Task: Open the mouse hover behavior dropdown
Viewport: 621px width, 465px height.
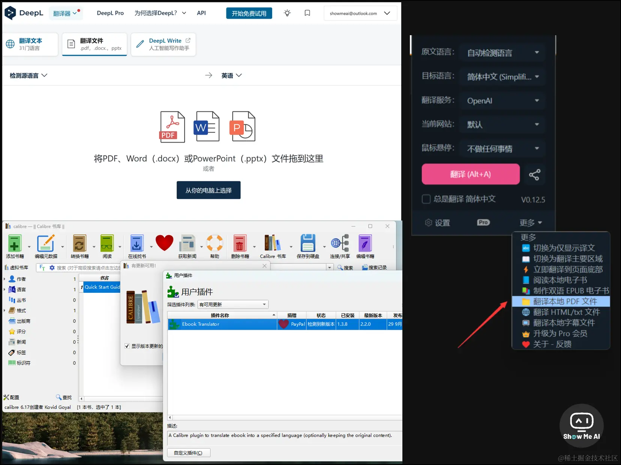Action: coord(502,149)
